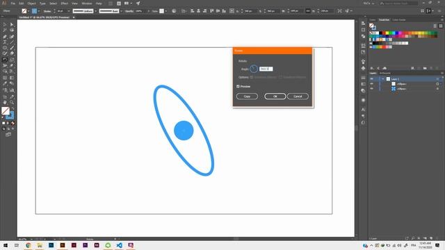Open Photoshop from the taskbar
445x250 pixels.
point(51,245)
